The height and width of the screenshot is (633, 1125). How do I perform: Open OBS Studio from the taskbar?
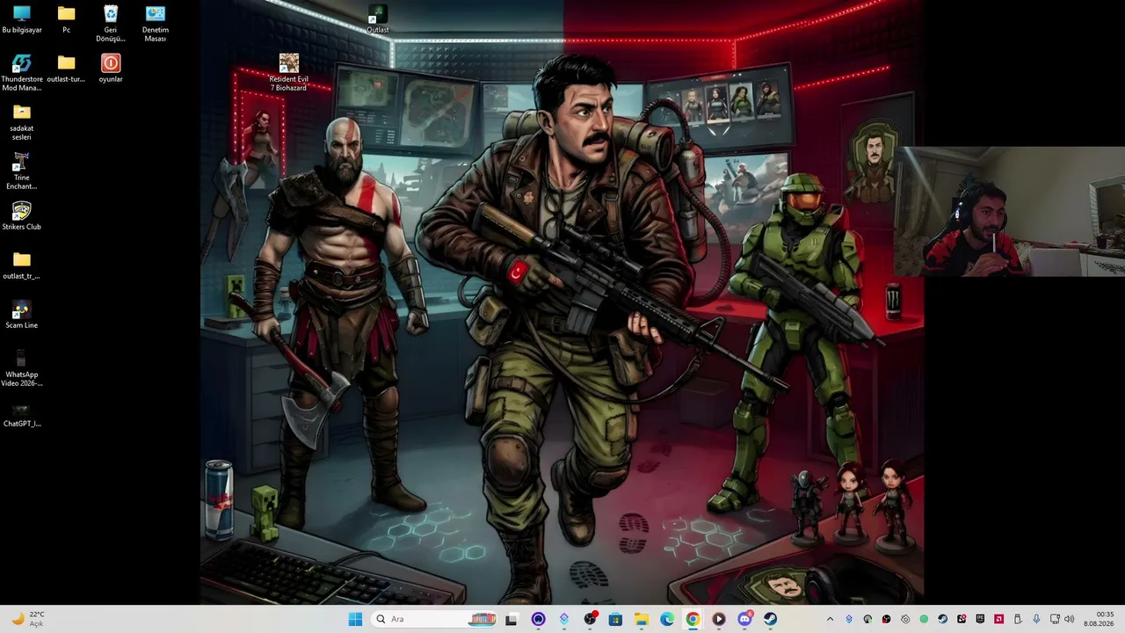tap(590, 619)
